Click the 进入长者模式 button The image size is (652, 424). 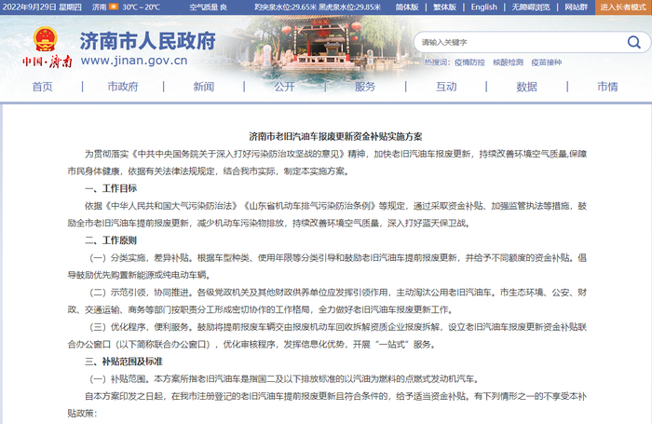(x=623, y=7)
